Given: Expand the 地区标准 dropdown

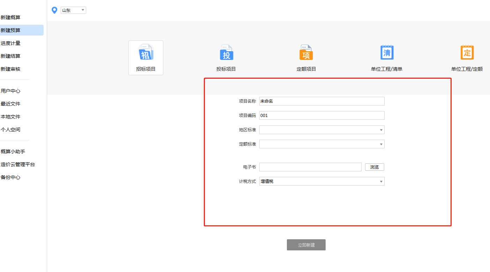Looking at the screenshot, I should point(322,130).
